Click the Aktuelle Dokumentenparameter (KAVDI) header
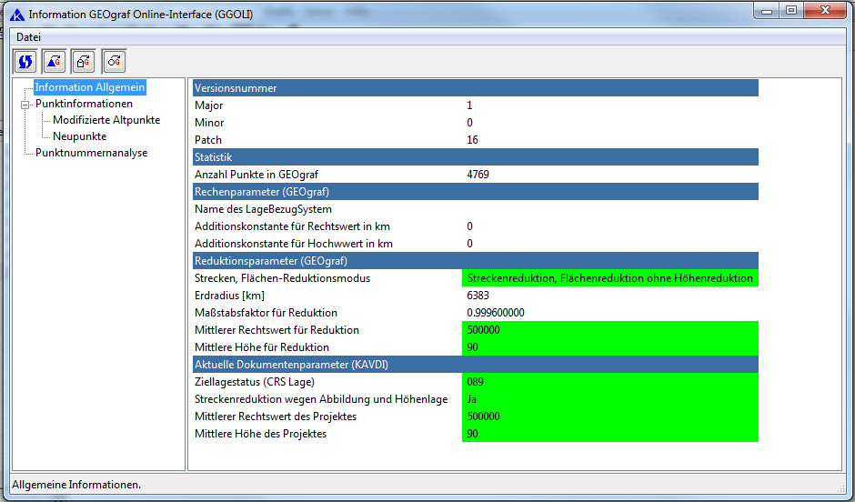The image size is (855, 502). pos(475,365)
